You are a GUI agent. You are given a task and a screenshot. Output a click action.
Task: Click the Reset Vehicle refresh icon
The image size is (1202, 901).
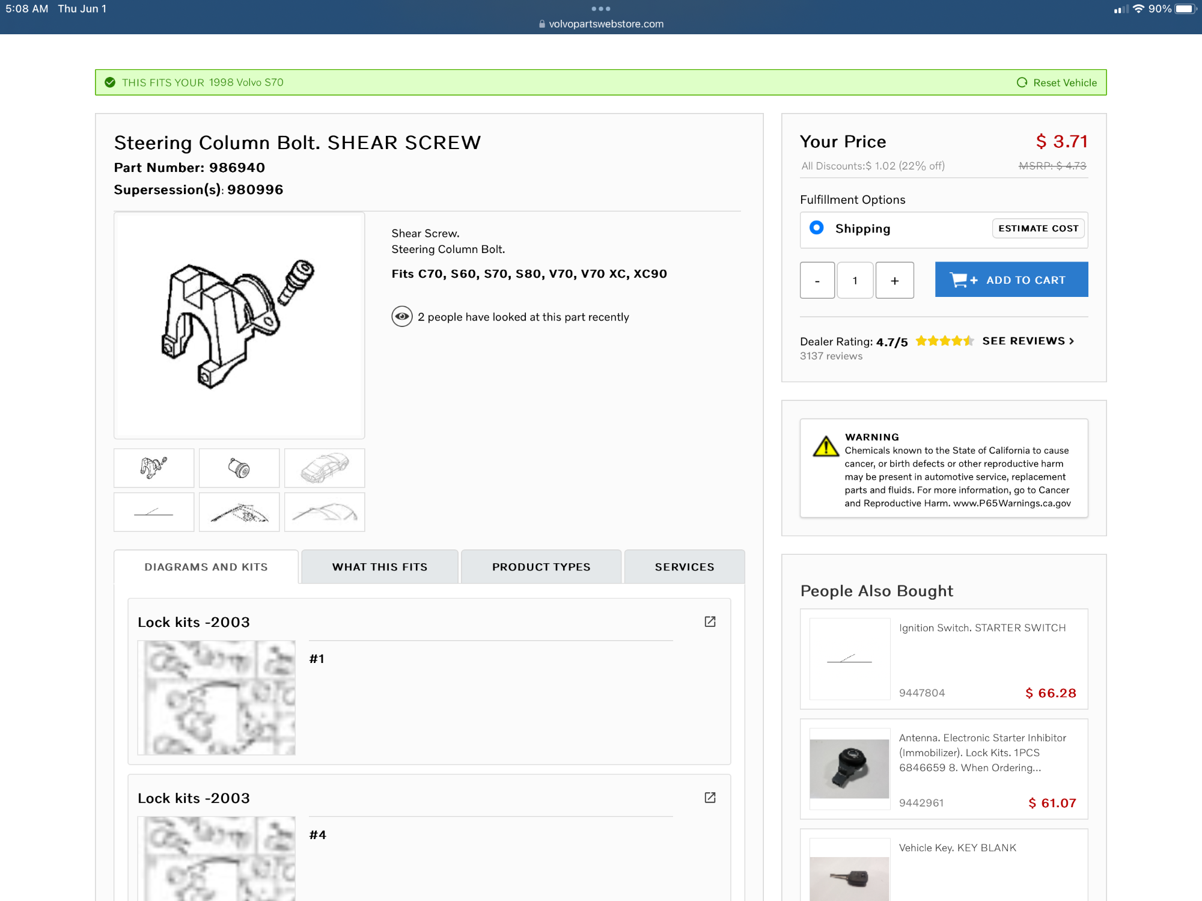pyautogui.click(x=1022, y=82)
